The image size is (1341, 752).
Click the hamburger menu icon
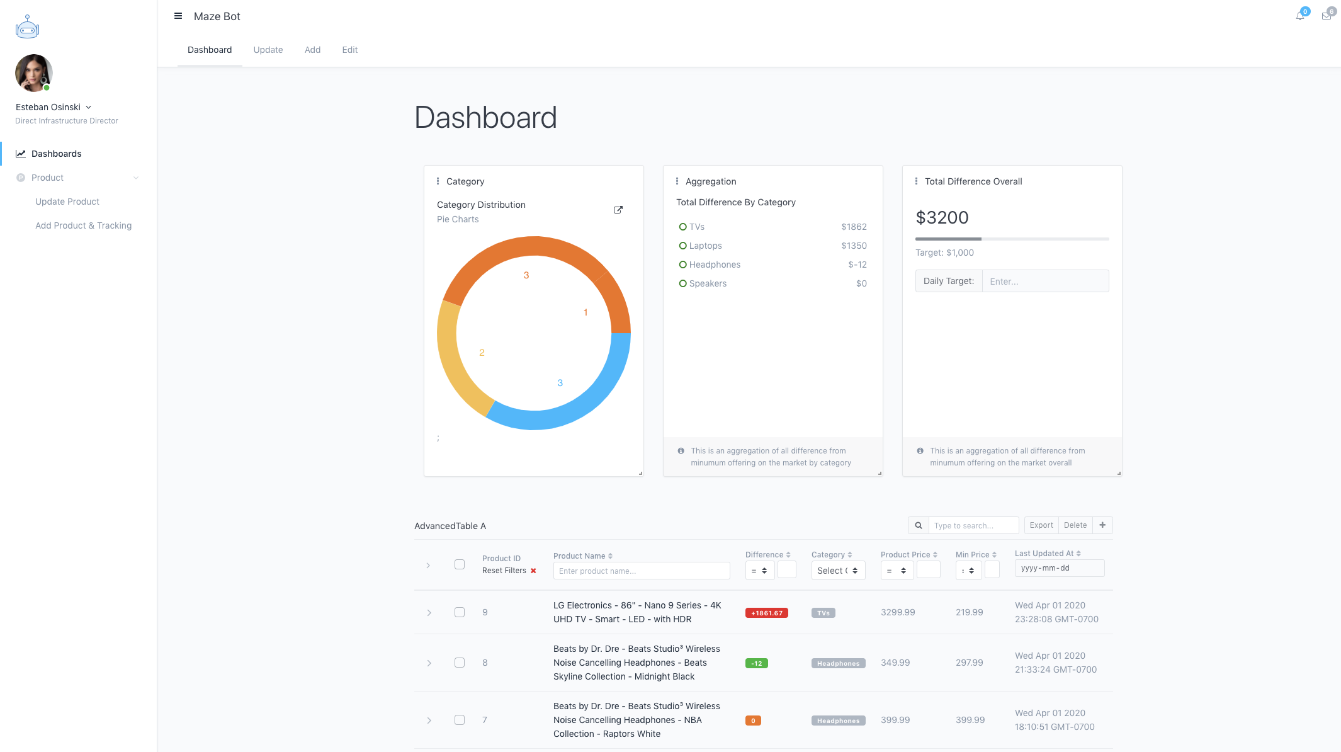pyautogui.click(x=178, y=16)
